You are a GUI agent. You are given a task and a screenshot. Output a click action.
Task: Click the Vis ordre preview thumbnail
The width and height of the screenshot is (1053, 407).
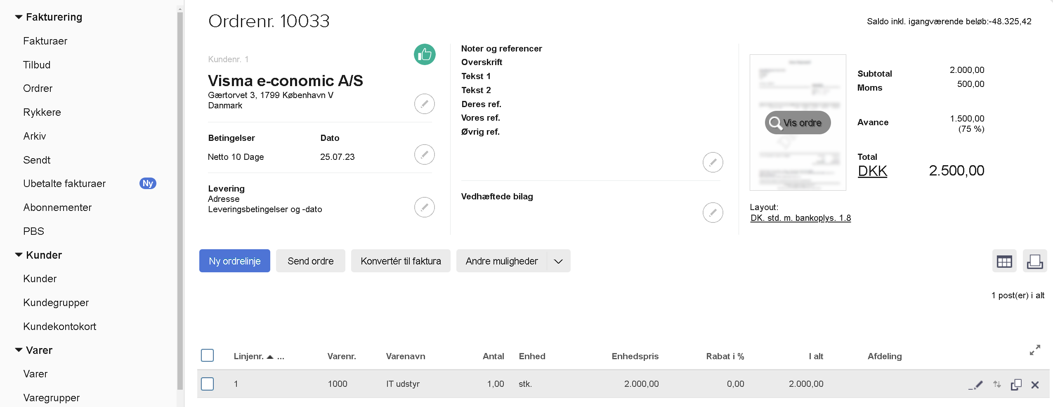click(798, 123)
